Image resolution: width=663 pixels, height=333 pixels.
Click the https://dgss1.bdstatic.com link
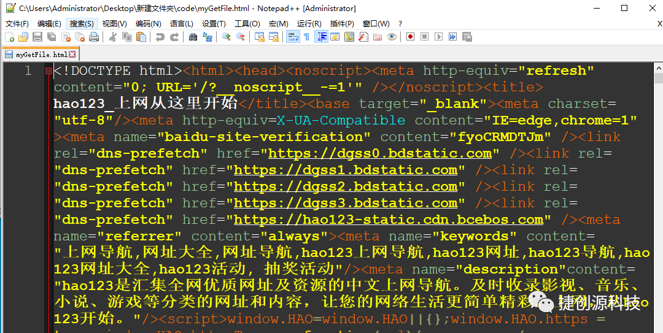346,170
